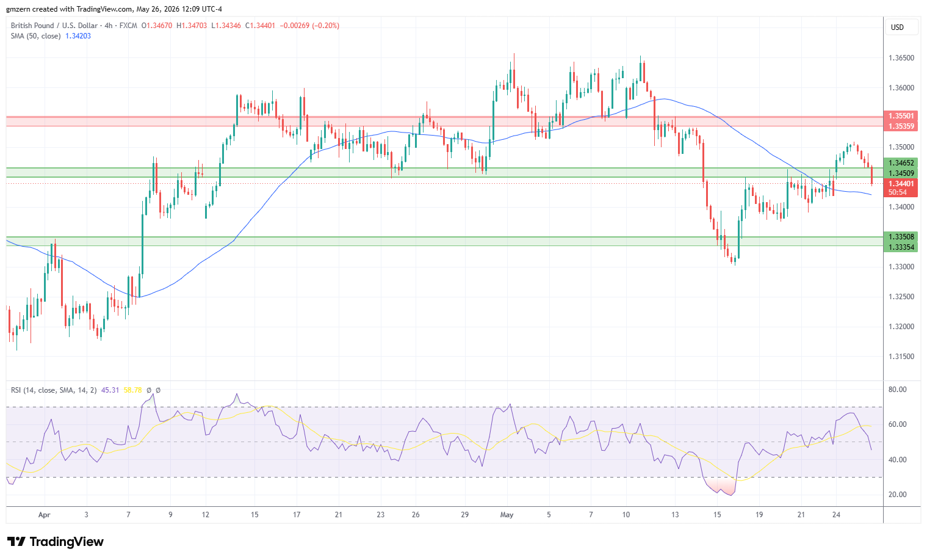This screenshot has width=927, height=560.
Task: Click the 1.36500 price axis label
Action: (901, 58)
